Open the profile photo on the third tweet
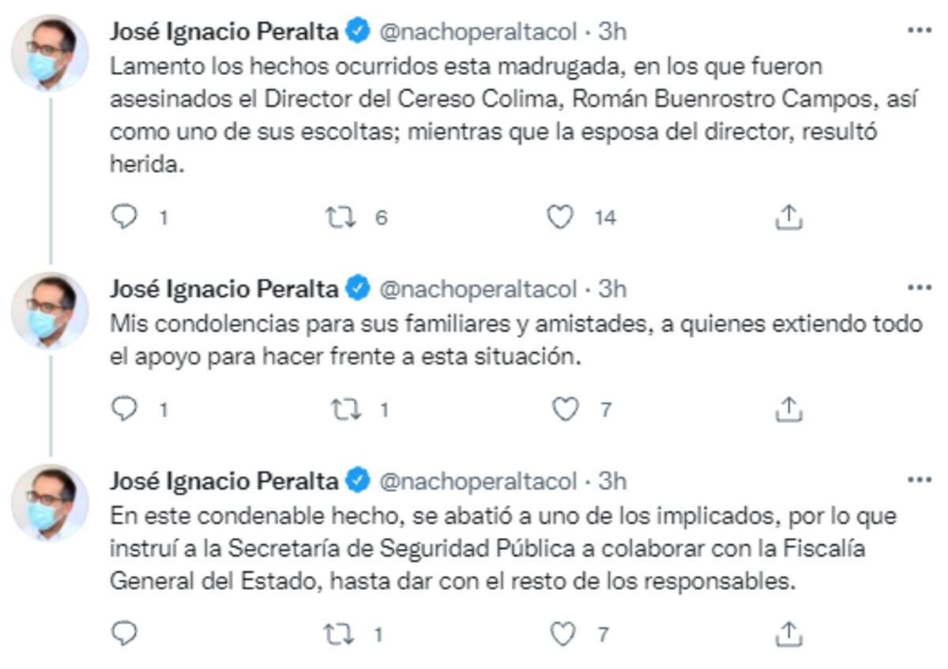Screen dimensions: 948x669 click(49, 502)
